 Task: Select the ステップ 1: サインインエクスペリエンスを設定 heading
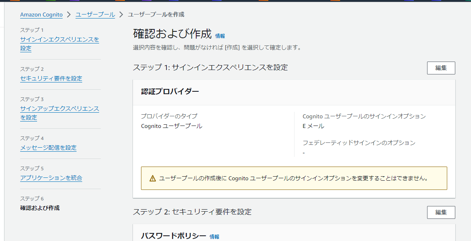point(210,67)
